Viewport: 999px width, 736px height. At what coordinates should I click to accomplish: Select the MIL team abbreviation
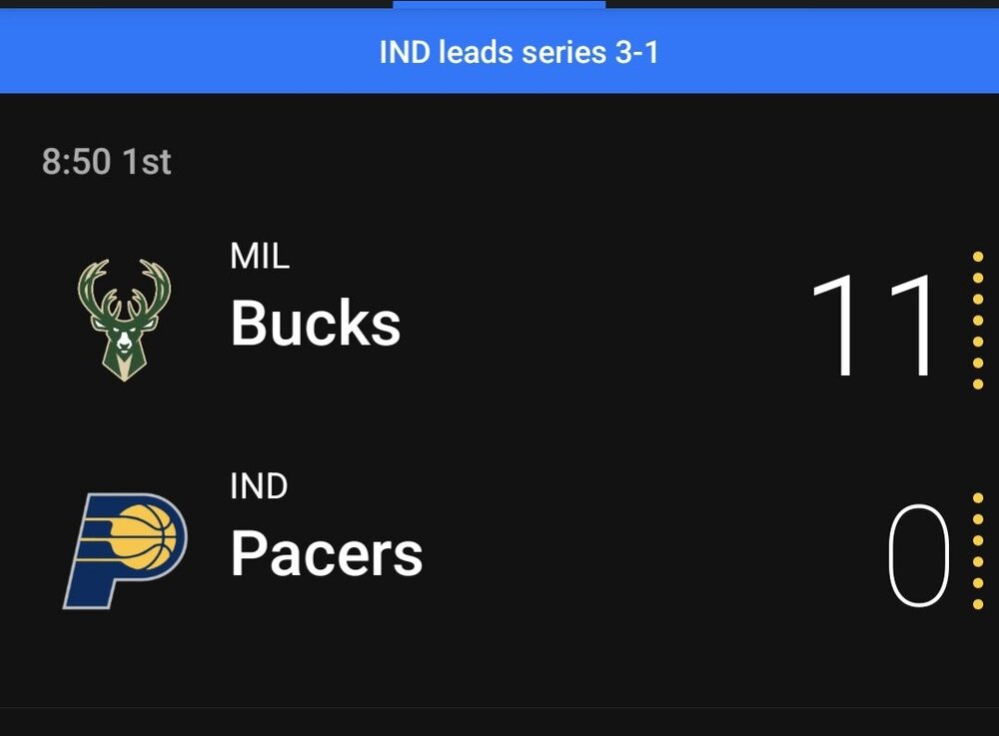(258, 256)
